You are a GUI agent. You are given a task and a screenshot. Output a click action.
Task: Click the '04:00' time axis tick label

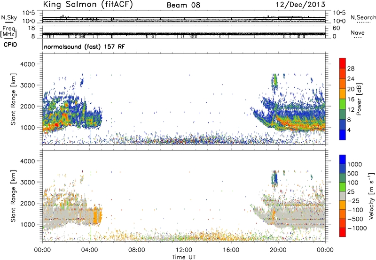[90, 250]
